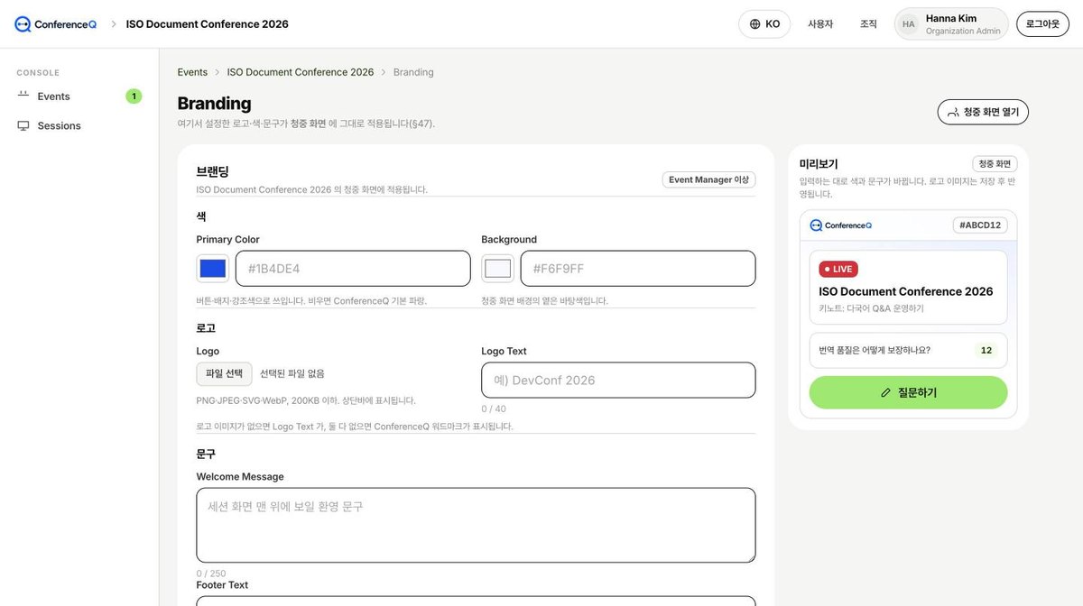Click the ConferenceQ logo in header
1083x606 pixels.
tap(55, 24)
